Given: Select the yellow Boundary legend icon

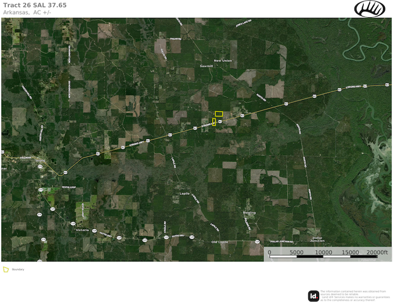Looking at the screenshot, I should point(6,269).
